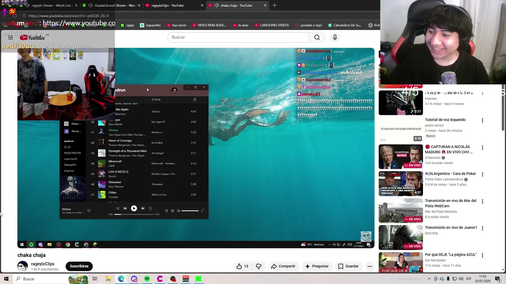
Task: Open options for Por qué DEJE video
Action: [x=482, y=255]
